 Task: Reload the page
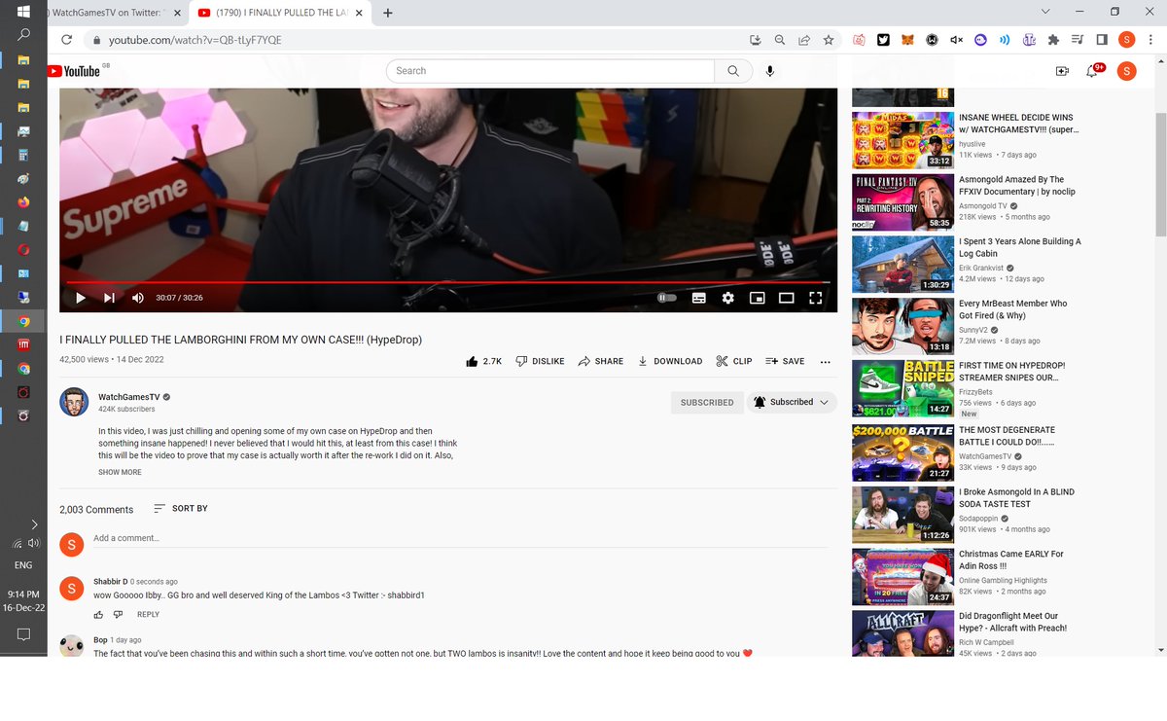(66, 40)
